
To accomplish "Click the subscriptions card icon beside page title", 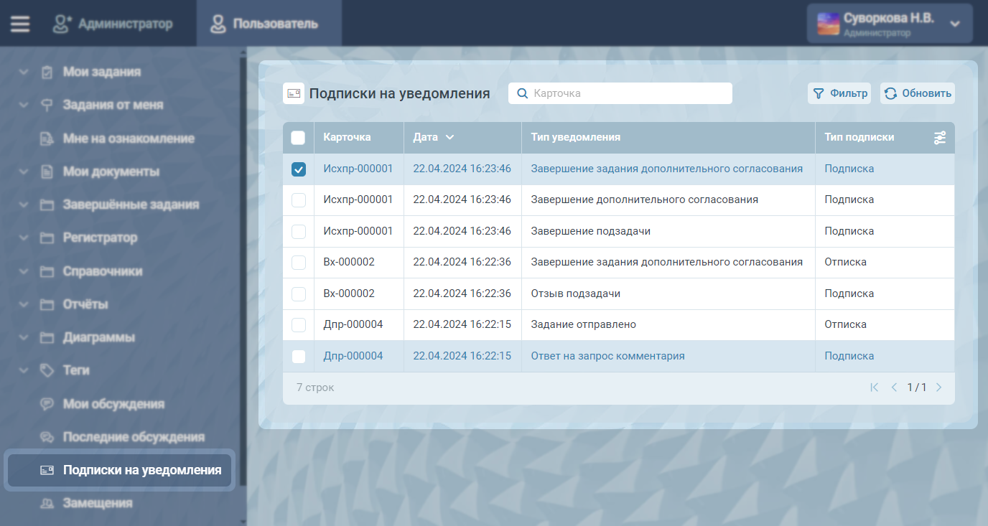I will pyautogui.click(x=293, y=93).
